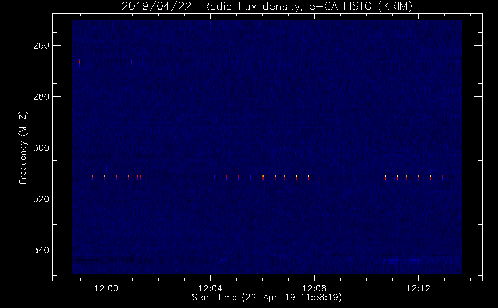The height and width of the screenshot is (308, 498).
Task: Click the 12:04 time tick label
Action: tap(210, 289)
